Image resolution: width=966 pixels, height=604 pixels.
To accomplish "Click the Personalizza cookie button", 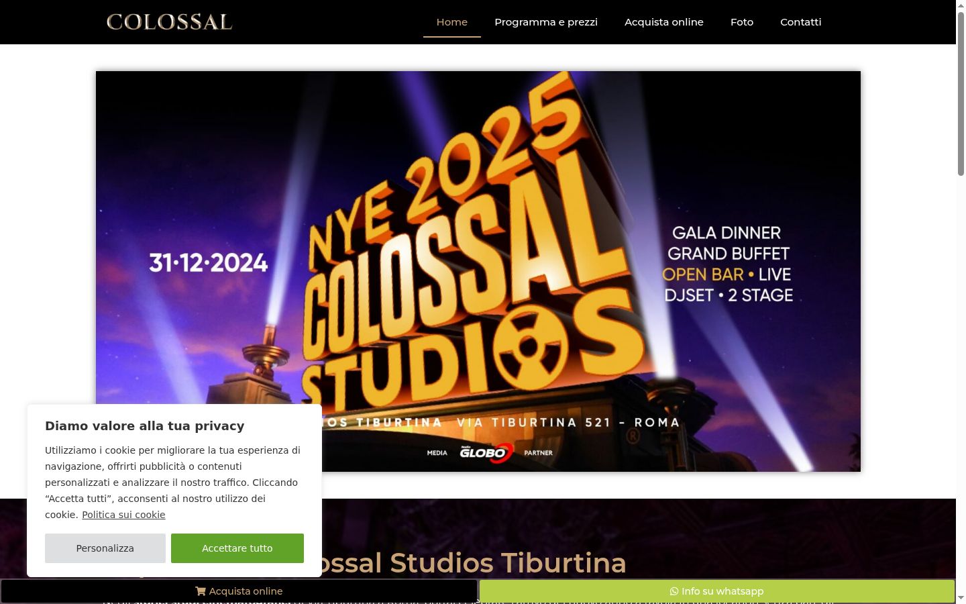I will coord(105,548).
